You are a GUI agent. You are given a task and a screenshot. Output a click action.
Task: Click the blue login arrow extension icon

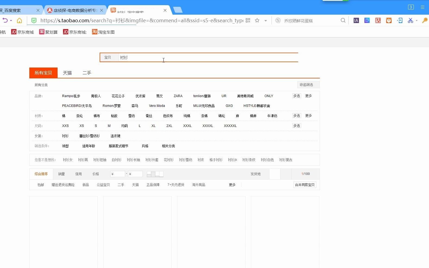pyautogui.click(x=400, y=20)
